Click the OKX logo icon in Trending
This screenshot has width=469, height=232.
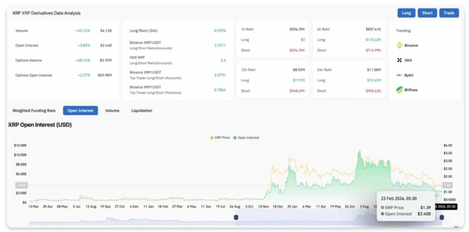tap(399, 60)
